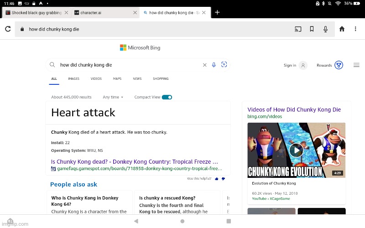Mark answer helpful with thumbs up
Image resolution: width=365 pixels, height=228 pixels.
pos(216,179)
